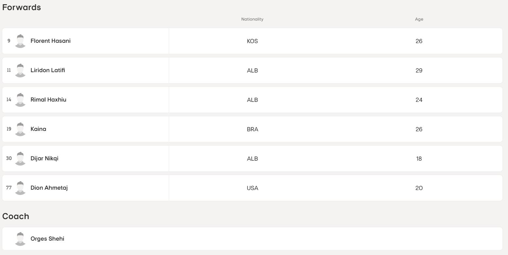Click the USA nationality for Dion Ahmetaj
Screen dimensions: 508x255
252,188
